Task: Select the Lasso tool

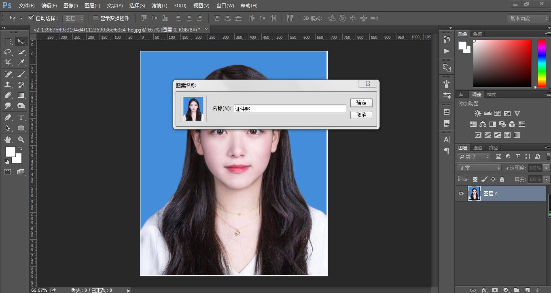Action: tap(8, 52)
